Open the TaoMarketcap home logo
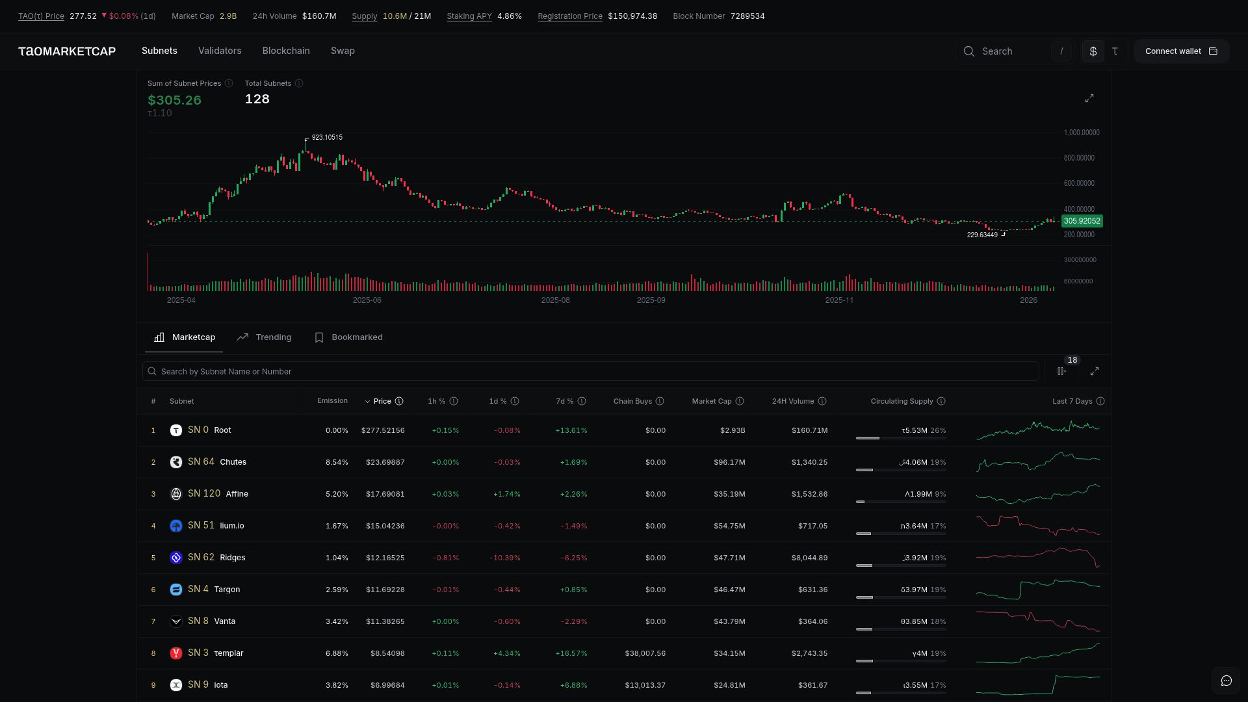Image resolution: width=1248 pixels, height=702 pixels. click(x=67, y=51)
